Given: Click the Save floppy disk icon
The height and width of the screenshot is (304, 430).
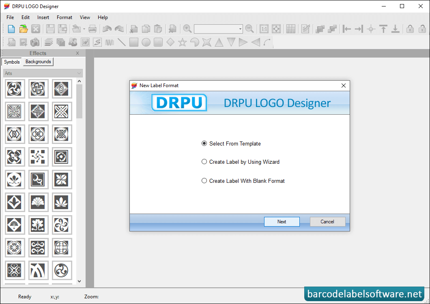Looking at the screenshot, I should 50,29.
